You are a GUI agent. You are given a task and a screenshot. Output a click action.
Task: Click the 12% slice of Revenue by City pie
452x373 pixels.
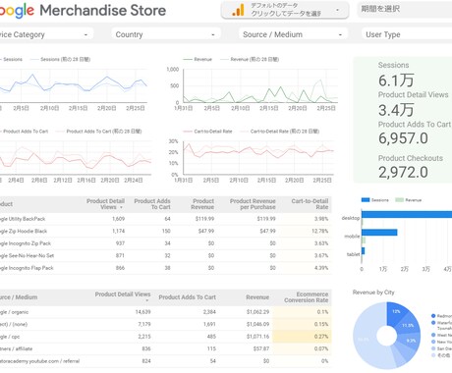coord(396,312)
